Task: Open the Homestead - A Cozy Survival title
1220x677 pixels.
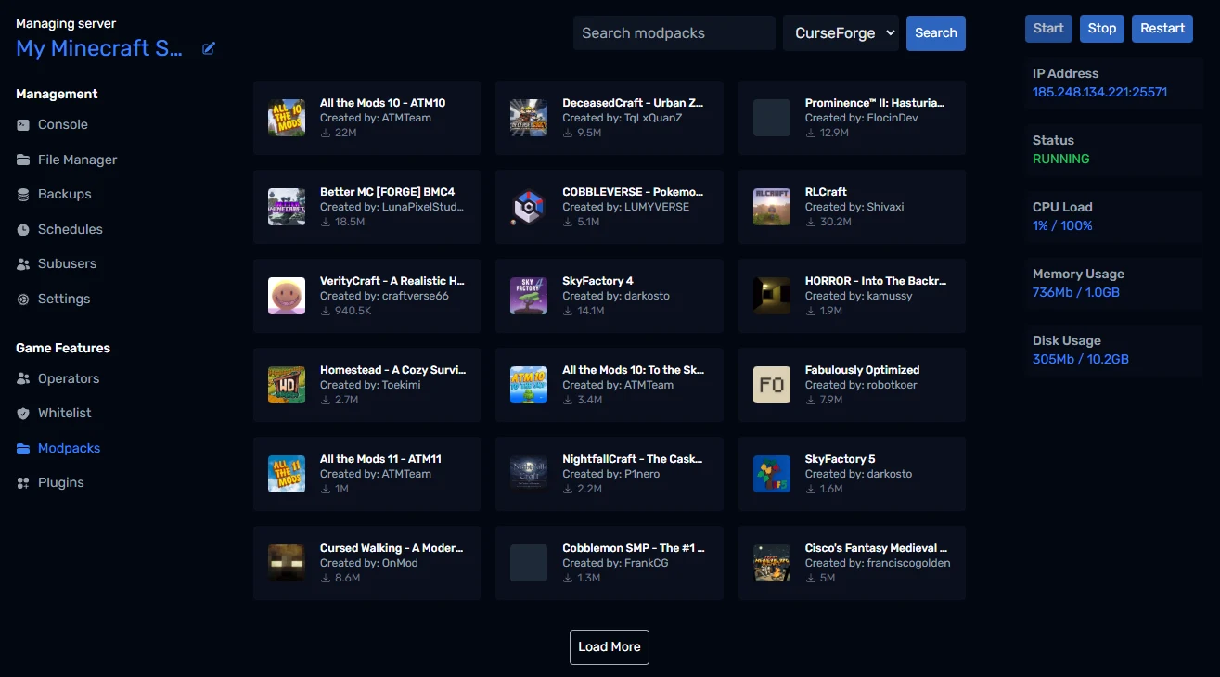Action: (393, 370)
